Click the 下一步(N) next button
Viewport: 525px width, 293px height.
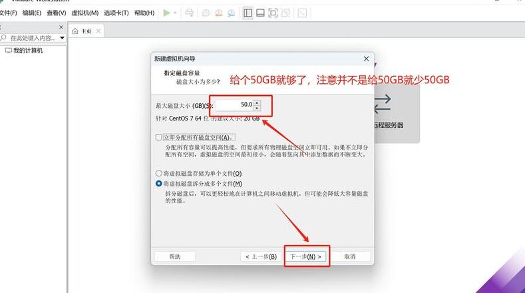point(305,256)
